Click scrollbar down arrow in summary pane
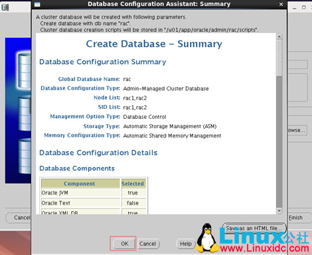This screenshot has width=312, height=255. [279, 211]
